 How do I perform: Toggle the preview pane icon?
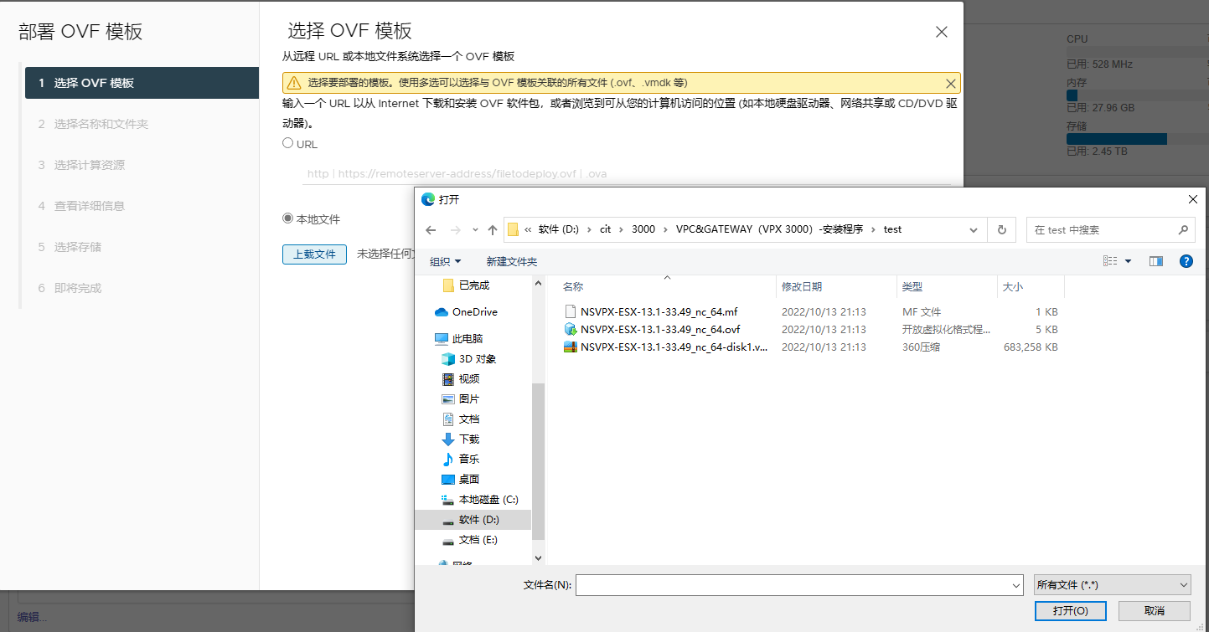pyautogui.click(x=1156, y=261)
